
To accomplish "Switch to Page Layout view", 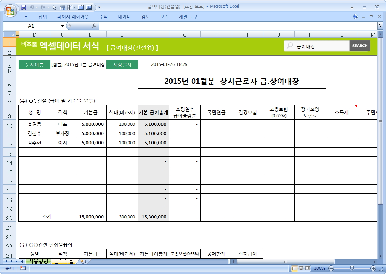I will [x=301, y=268].
